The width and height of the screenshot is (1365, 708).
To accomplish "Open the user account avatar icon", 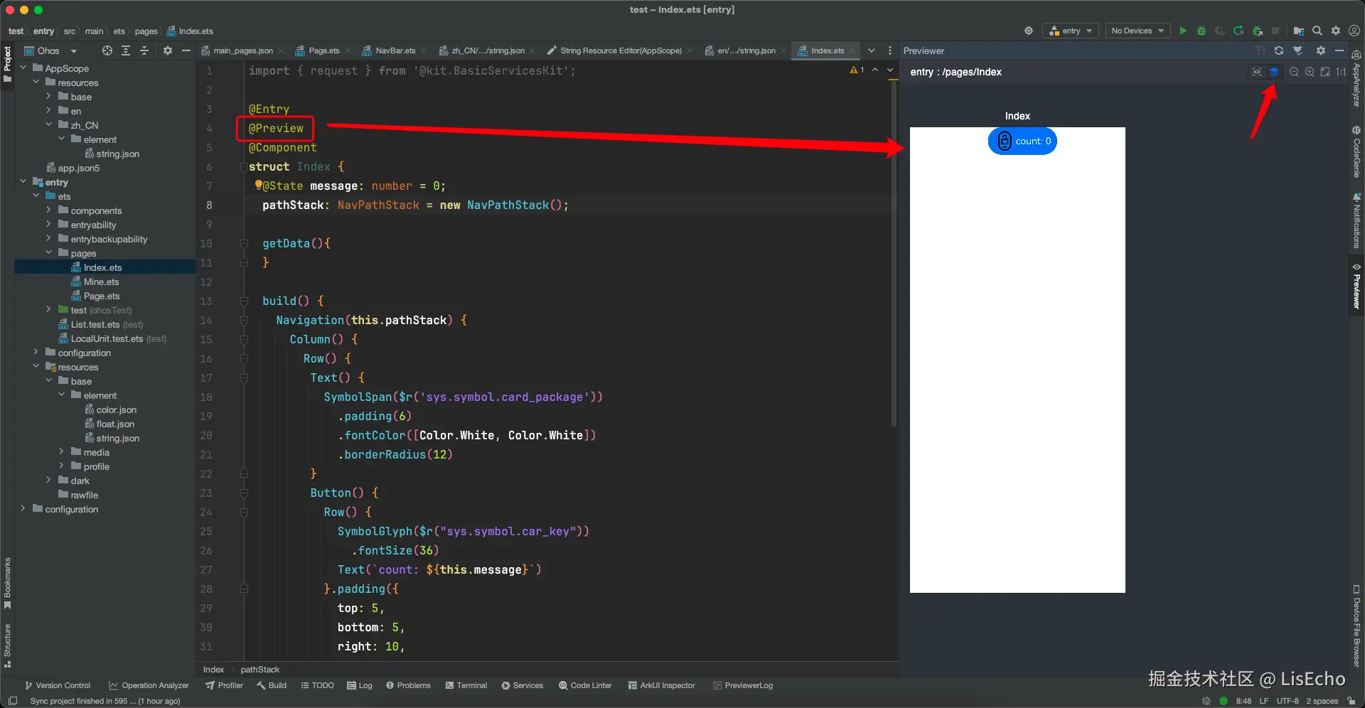I will coord(1354,31).
